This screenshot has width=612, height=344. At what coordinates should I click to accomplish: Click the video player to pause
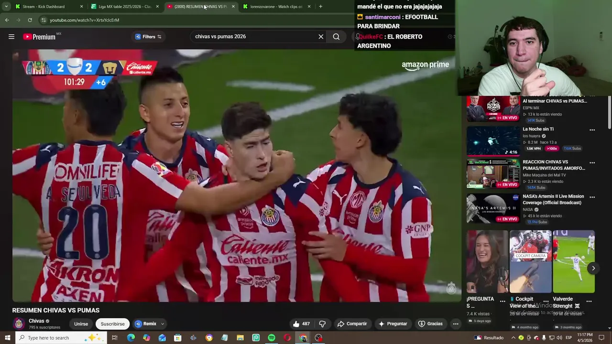click(237, 175)
